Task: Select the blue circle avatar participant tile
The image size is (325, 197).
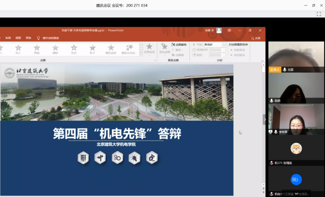Action: [x=296, y=181]
